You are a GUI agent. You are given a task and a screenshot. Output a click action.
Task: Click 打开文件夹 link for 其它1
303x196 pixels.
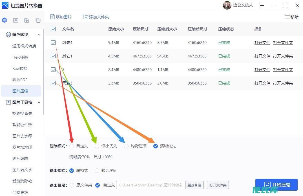(x=283, y=56)
